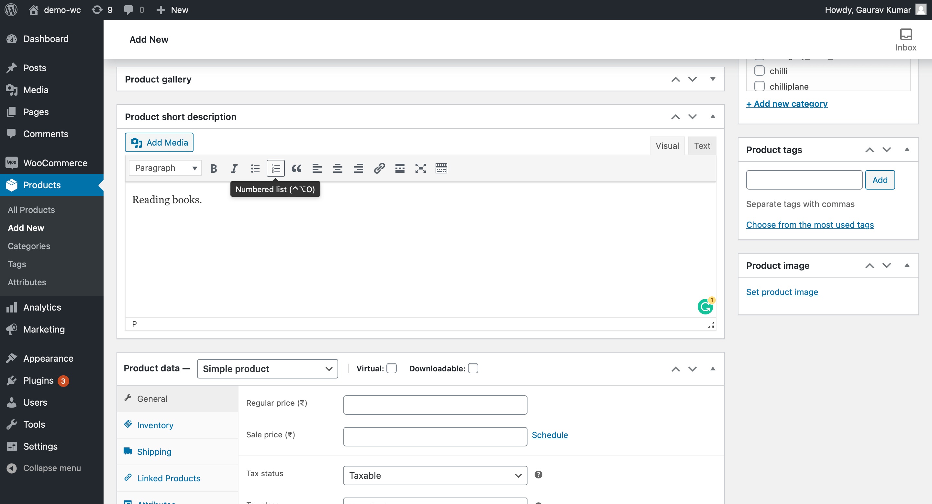932x504 pixels.
Task: Apply italic formatting in short description
Action: (234, 168)
